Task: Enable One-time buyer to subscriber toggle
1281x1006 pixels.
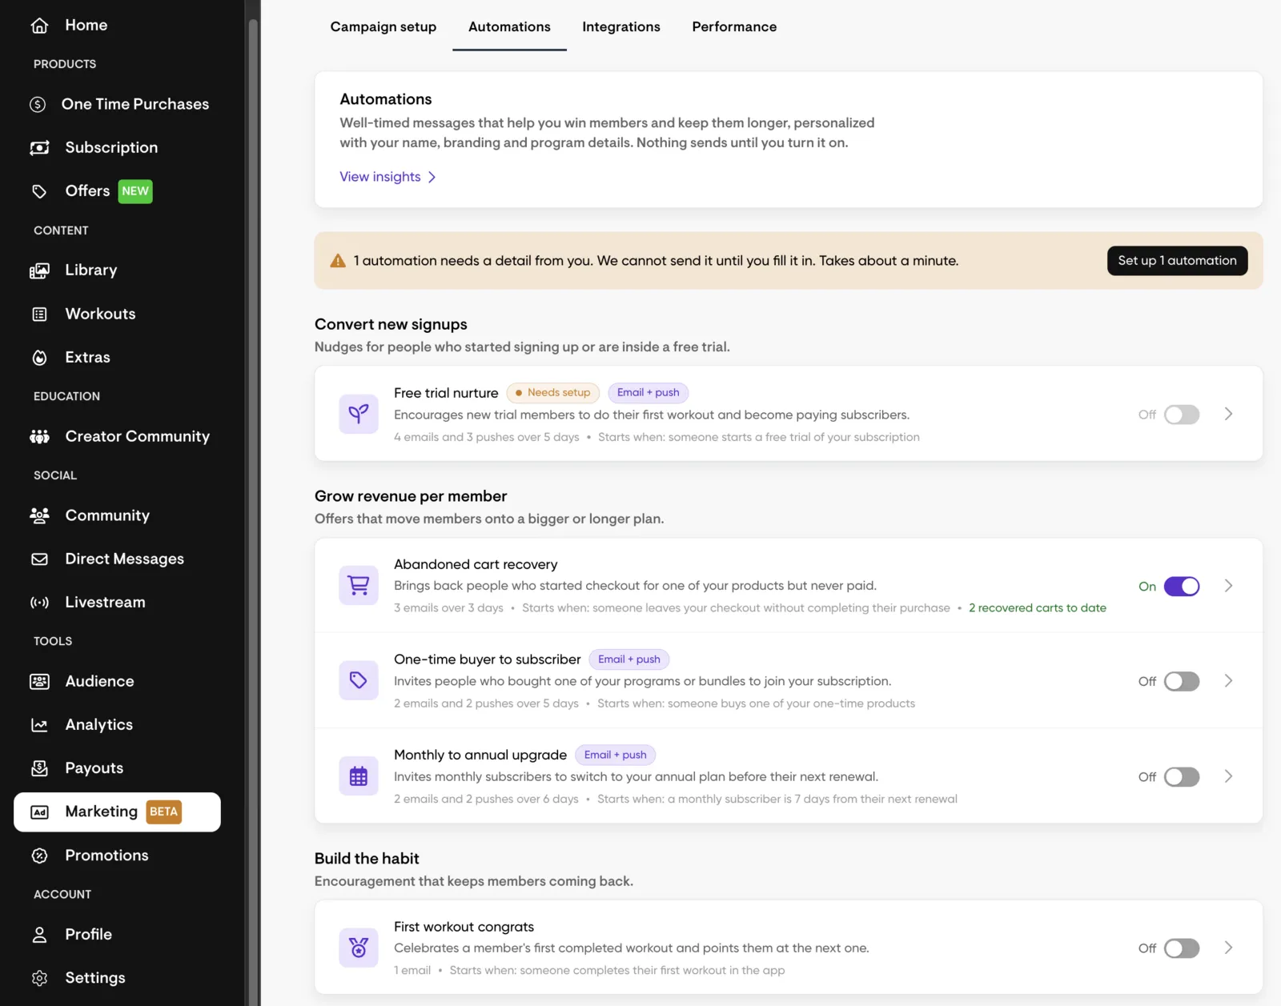Action: click(1182, 682)
